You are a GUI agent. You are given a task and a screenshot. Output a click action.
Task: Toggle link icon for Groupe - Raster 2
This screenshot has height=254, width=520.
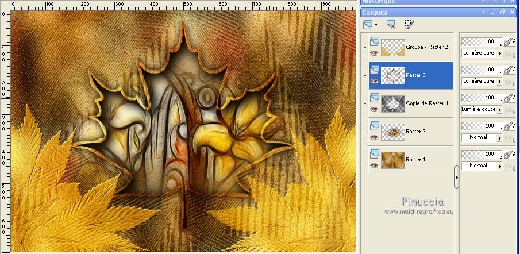click(507, 42)
